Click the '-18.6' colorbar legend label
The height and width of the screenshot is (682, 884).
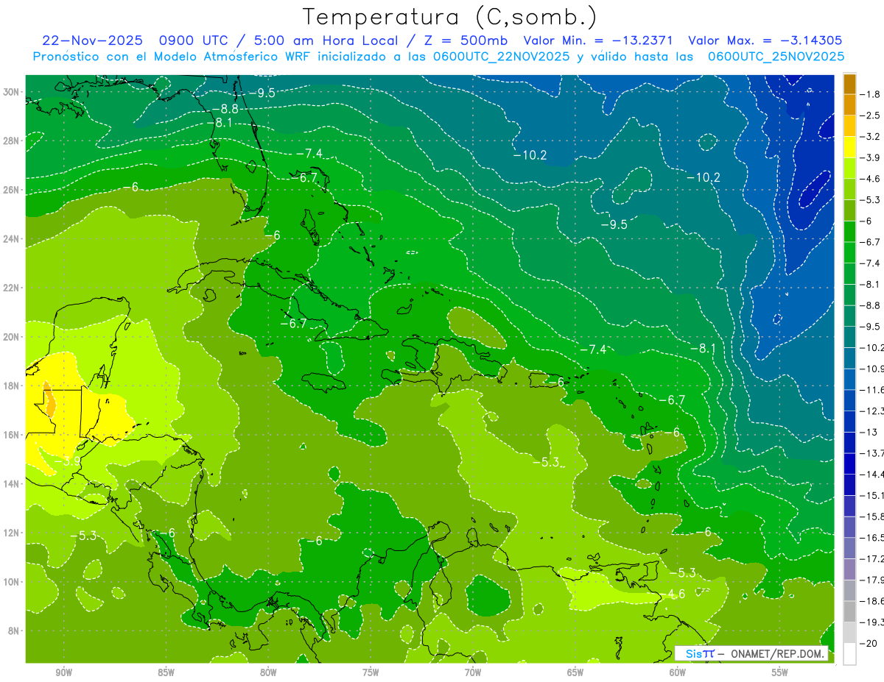(x=871, y=601)
